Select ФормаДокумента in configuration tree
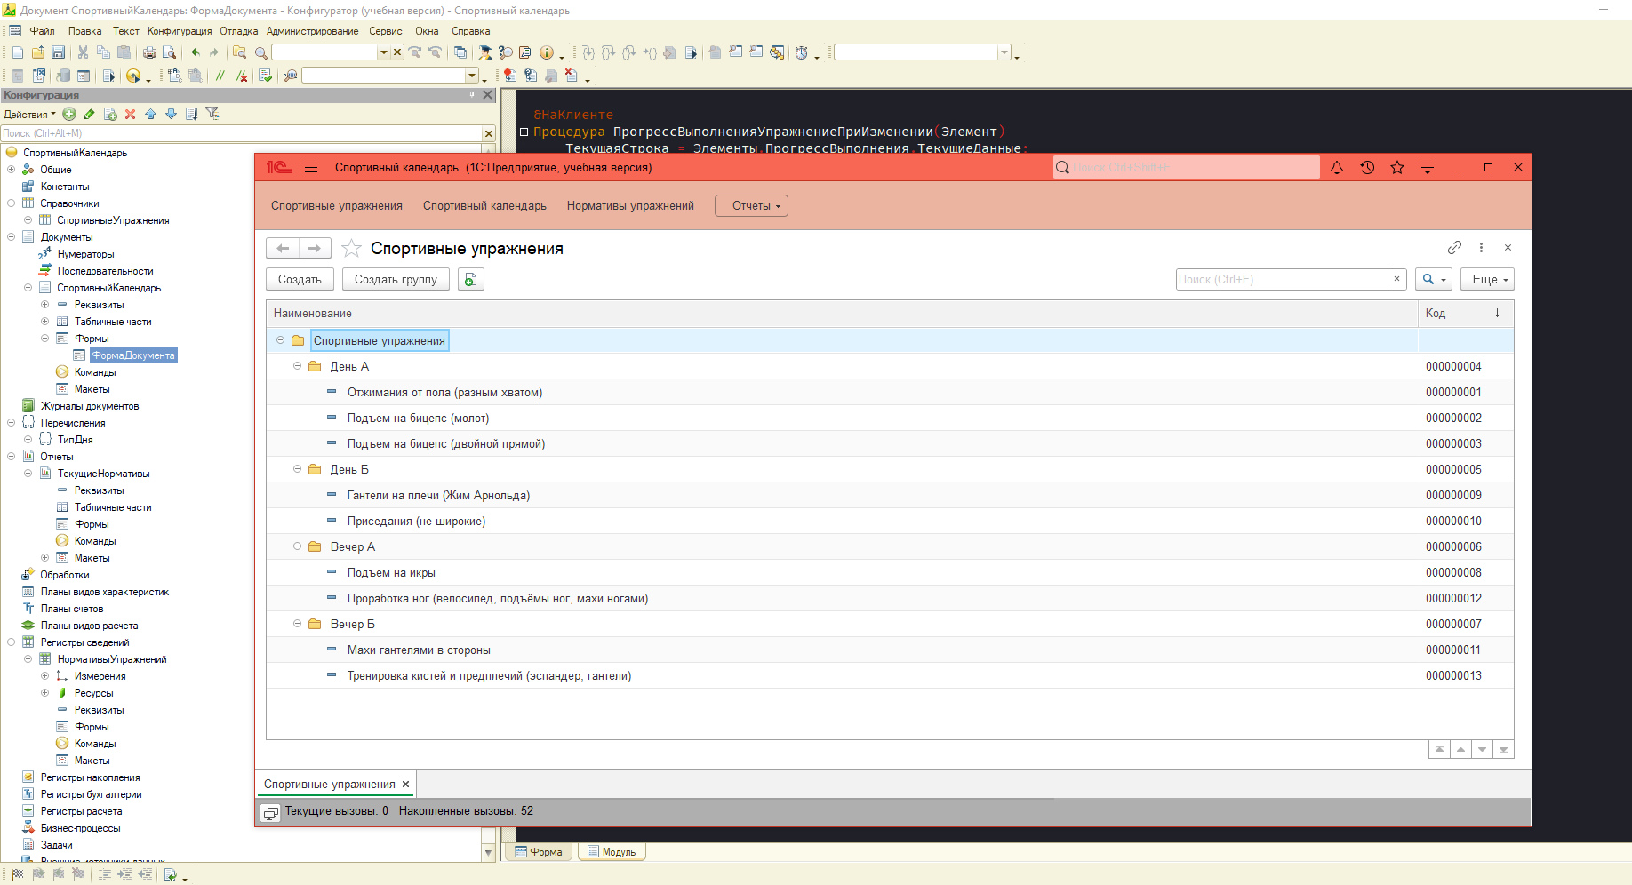 [133, 355]
